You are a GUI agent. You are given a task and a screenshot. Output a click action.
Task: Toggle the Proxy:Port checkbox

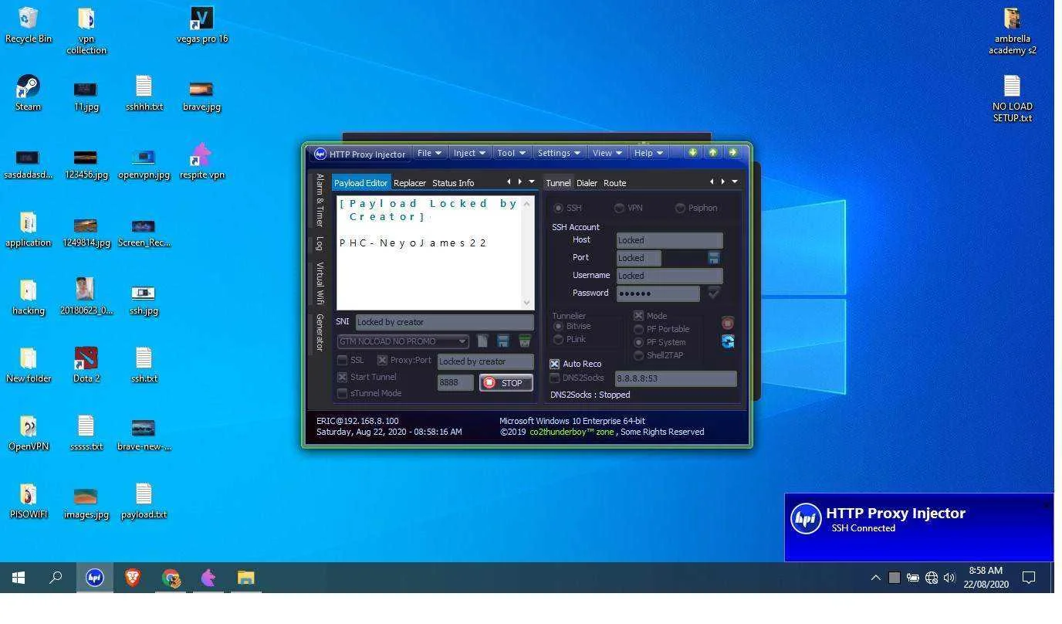(382, 360)
